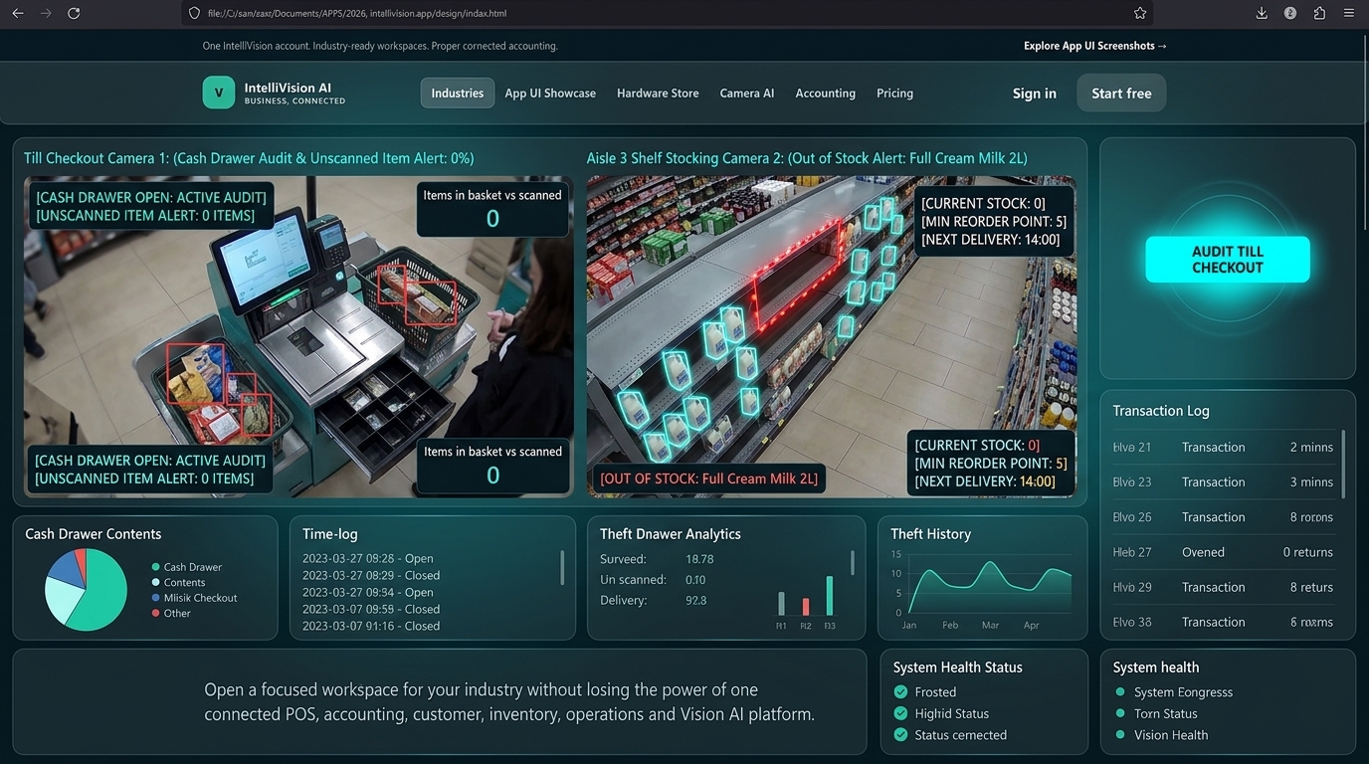This screenshot has height=764, width=1369.
Task: Click the '[OUT OF STOCK: Full Cream Milk 2L]' label
Action: click(x=708, y=478)
